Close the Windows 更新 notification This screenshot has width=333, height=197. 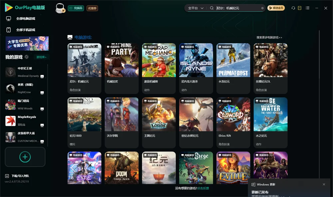[x=324, y=184]
